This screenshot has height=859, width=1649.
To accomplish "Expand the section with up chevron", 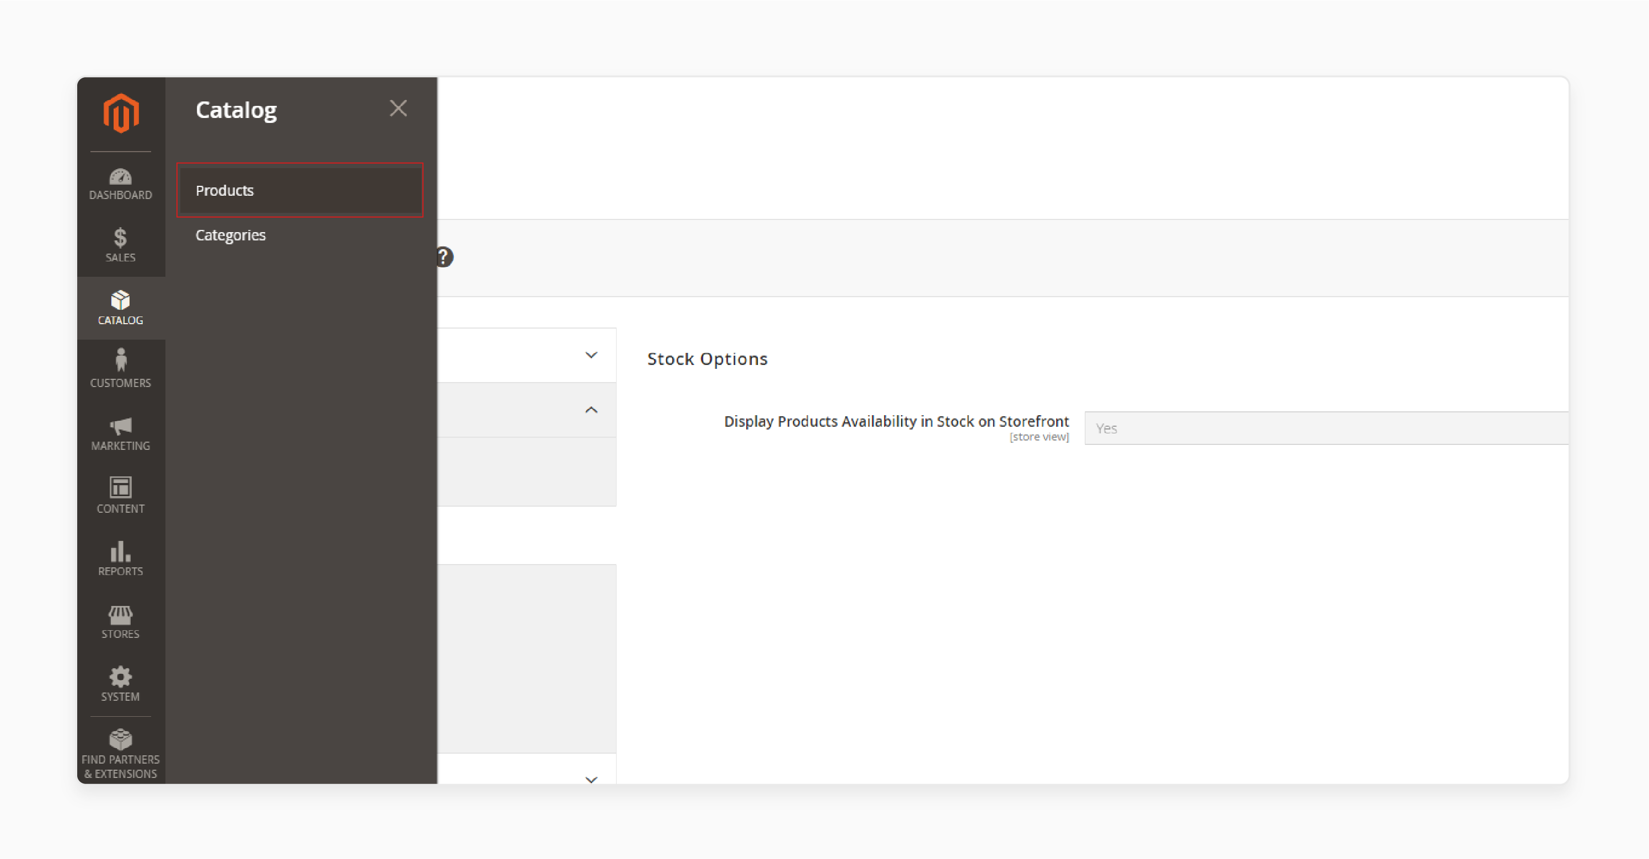I will tap(590, 409).
